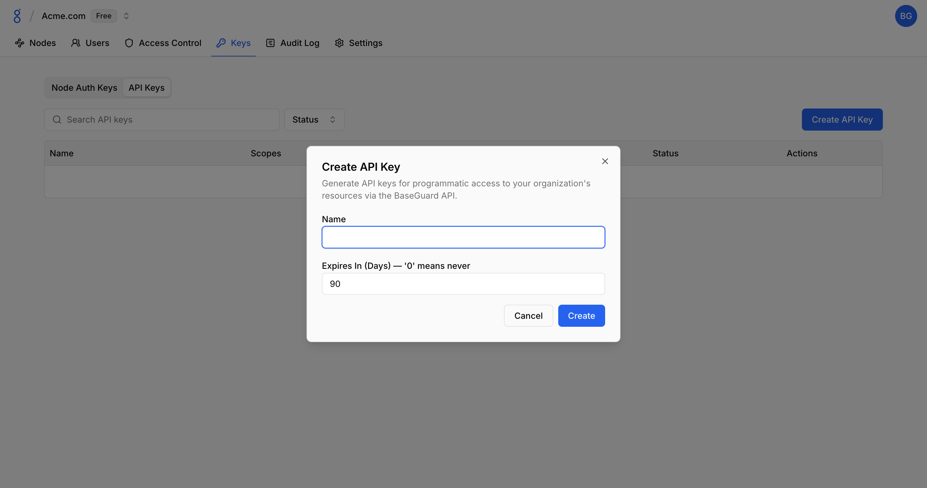Click the Expires In days field
This screenshot has height=488, width=927.
click(x=463, y=284)
